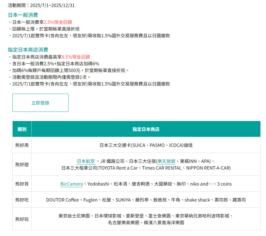Click the red 8.5%現金回饋 text
This screenshot has height=236, width=266.
(x=76, y=57)
